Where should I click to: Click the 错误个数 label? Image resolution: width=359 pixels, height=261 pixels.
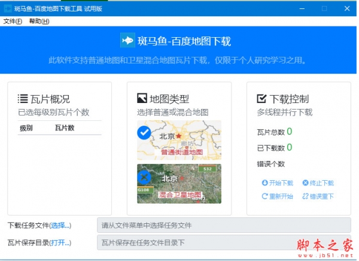pos(271,164)
